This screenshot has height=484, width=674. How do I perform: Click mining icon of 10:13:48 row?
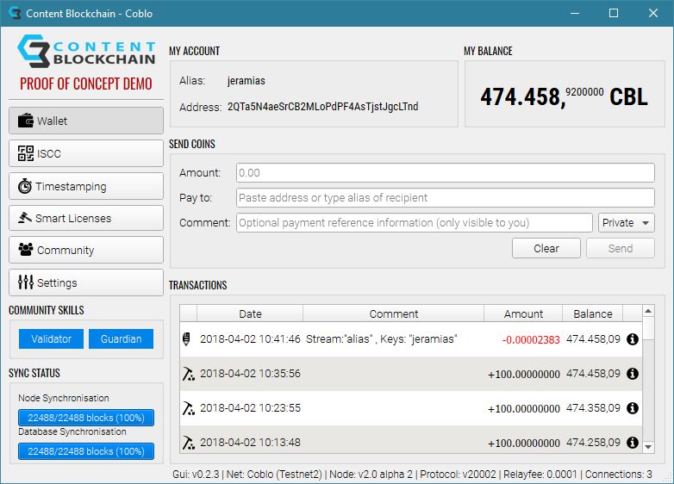pyautogui.click(x=188, y=443)
